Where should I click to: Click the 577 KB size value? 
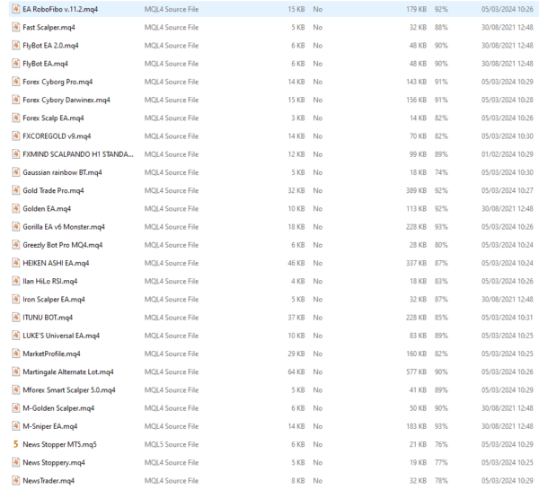416,371
